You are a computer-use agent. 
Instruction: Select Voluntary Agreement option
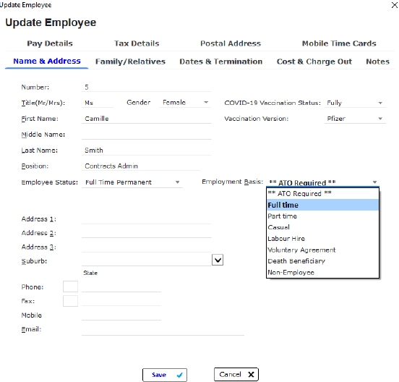[322, 250]
